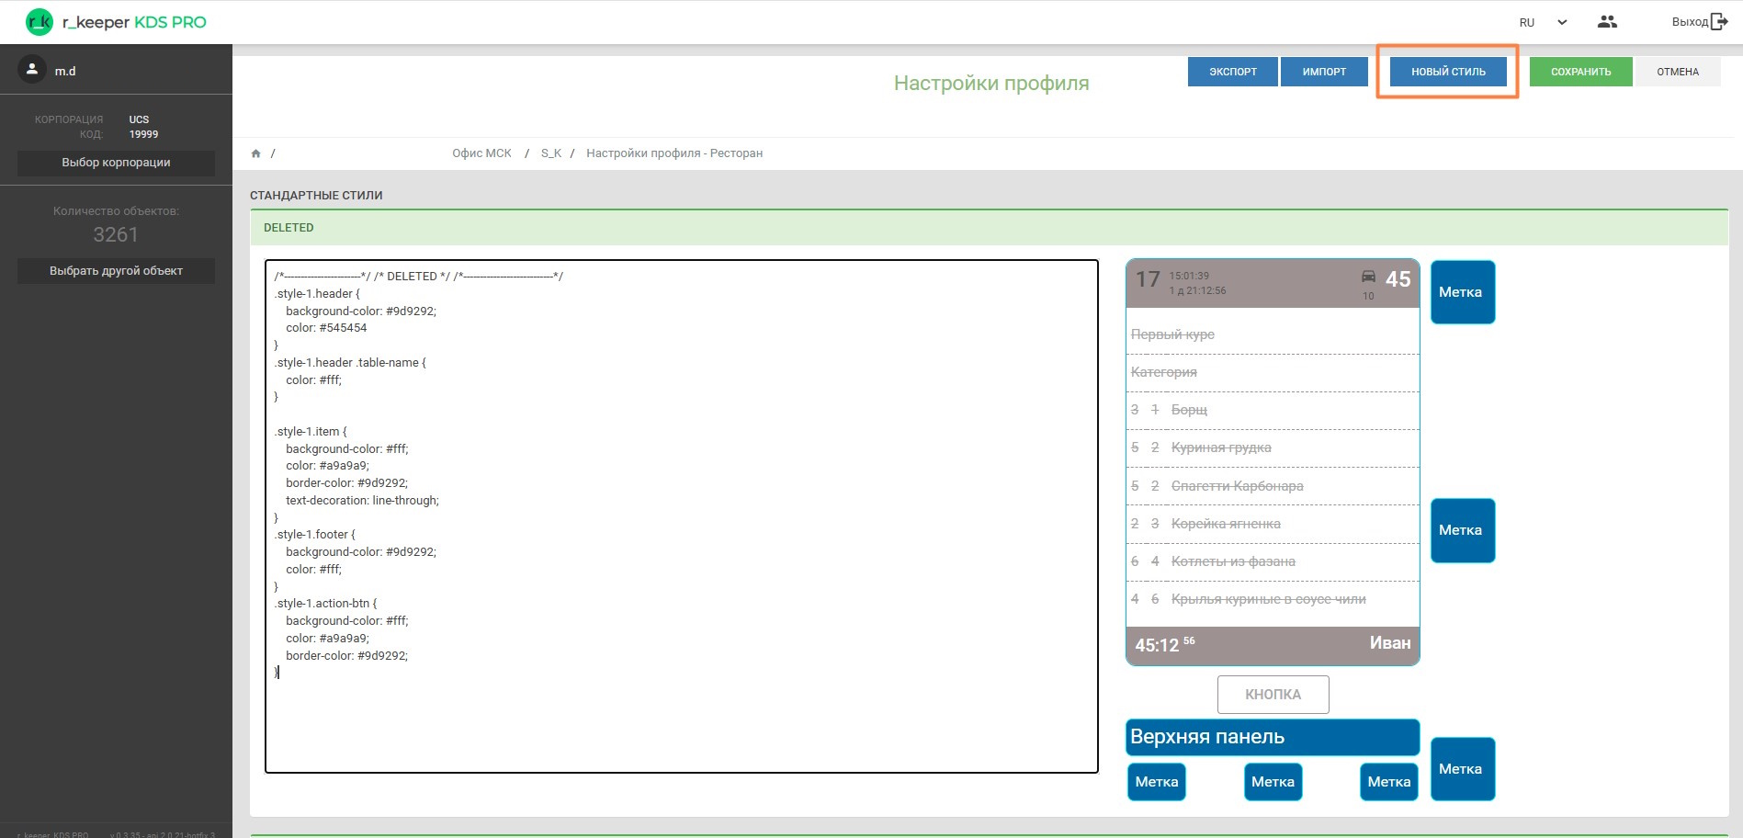This screenshot has height=838, width=1743.
Task: Save settings with Сохранить button
Action: tap(1580, 72)
